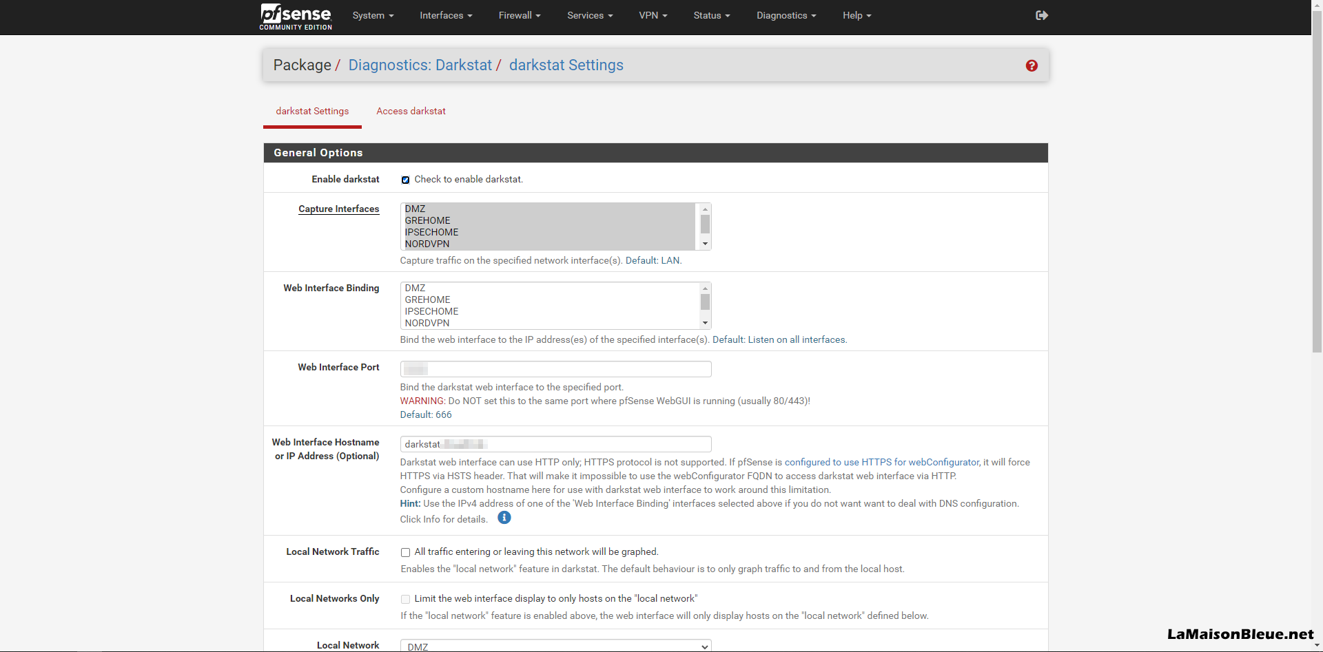Click the Web Interface Binding list scroll-down arrow
1323x652 pixels.
pos(705,323)
